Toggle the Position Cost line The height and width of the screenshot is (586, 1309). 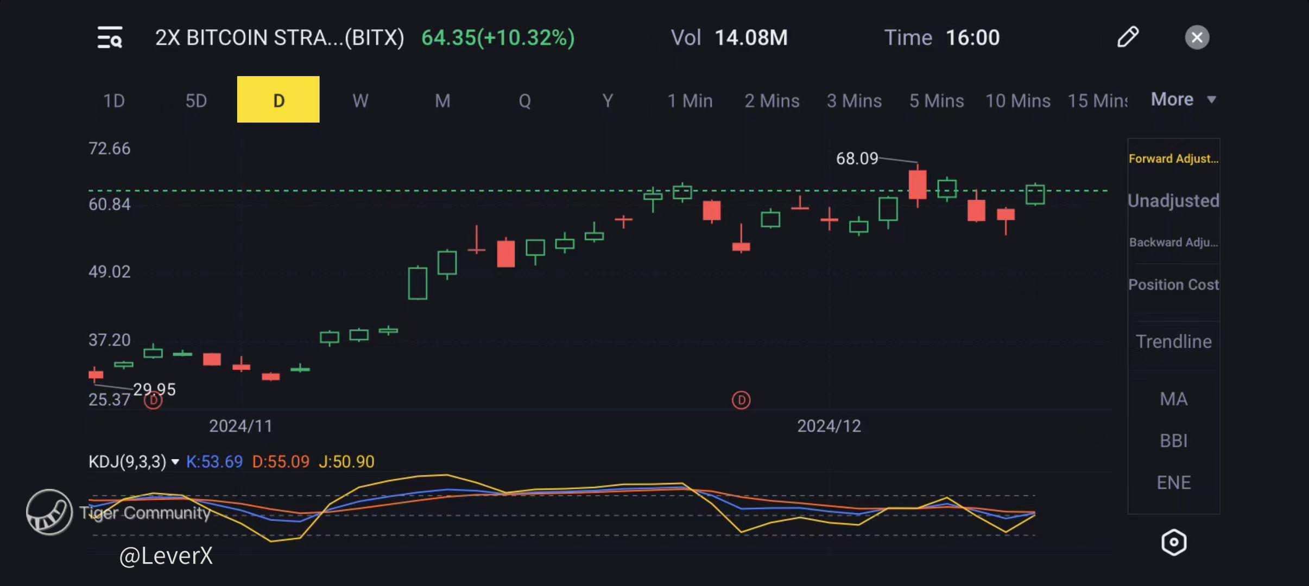(1173, 285)
